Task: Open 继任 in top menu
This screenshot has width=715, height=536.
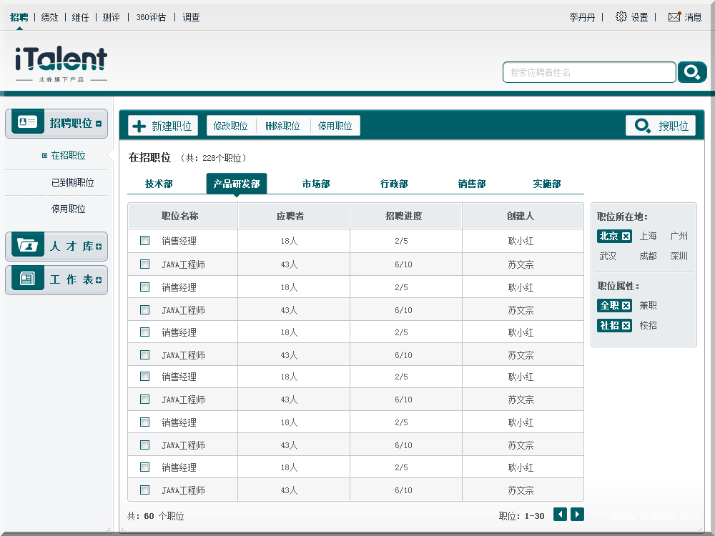Action: 80,17
